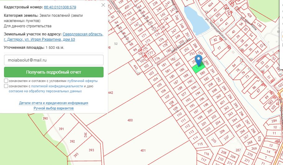Open Детали отчета и юридическая информация
The height and width of the screenshot is (165, 283).
point(53,103)
